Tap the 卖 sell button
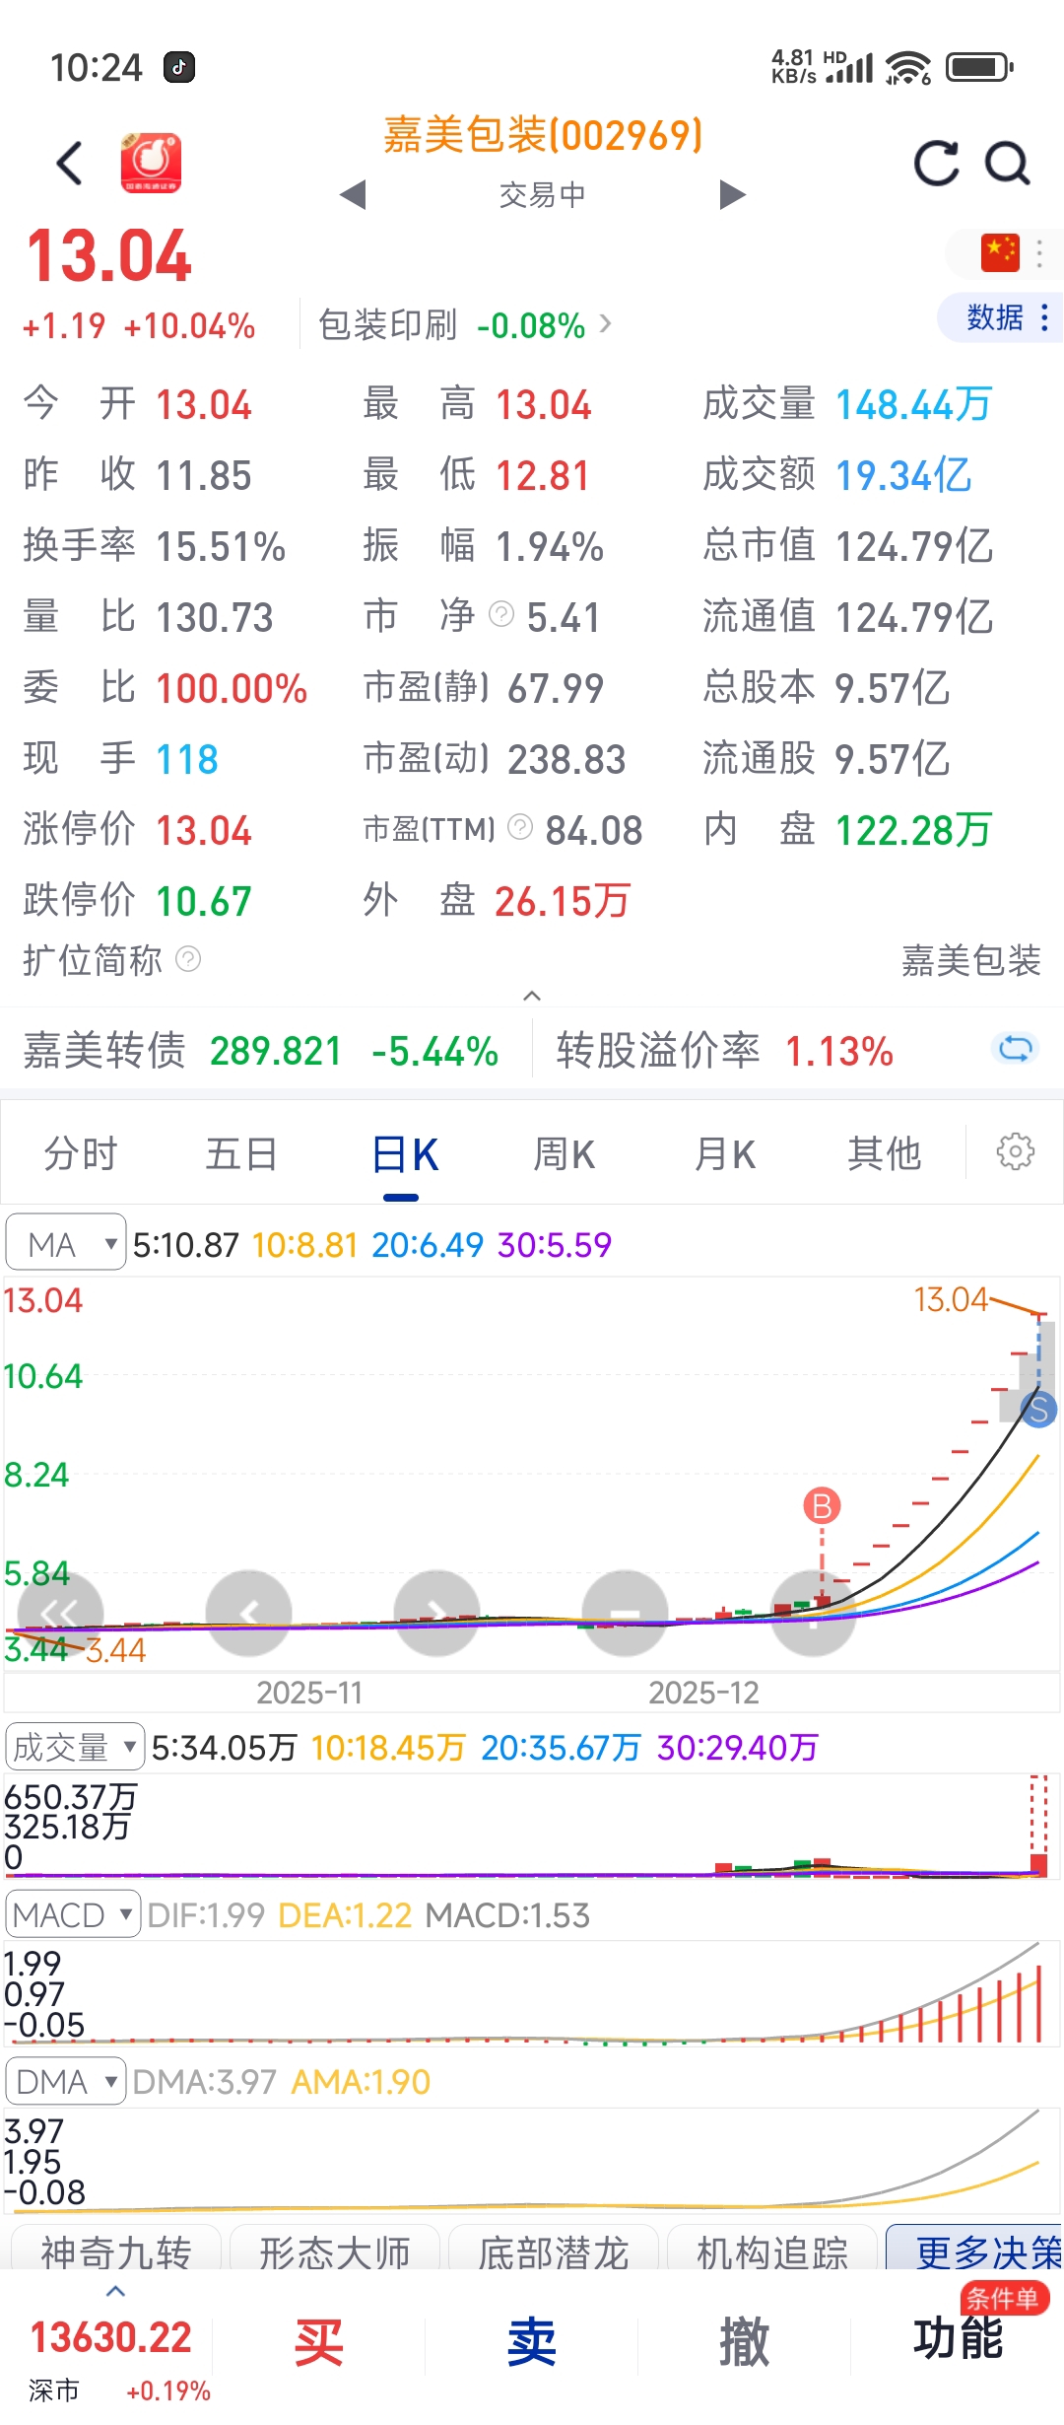1064x2425 pixels. 532,2342
